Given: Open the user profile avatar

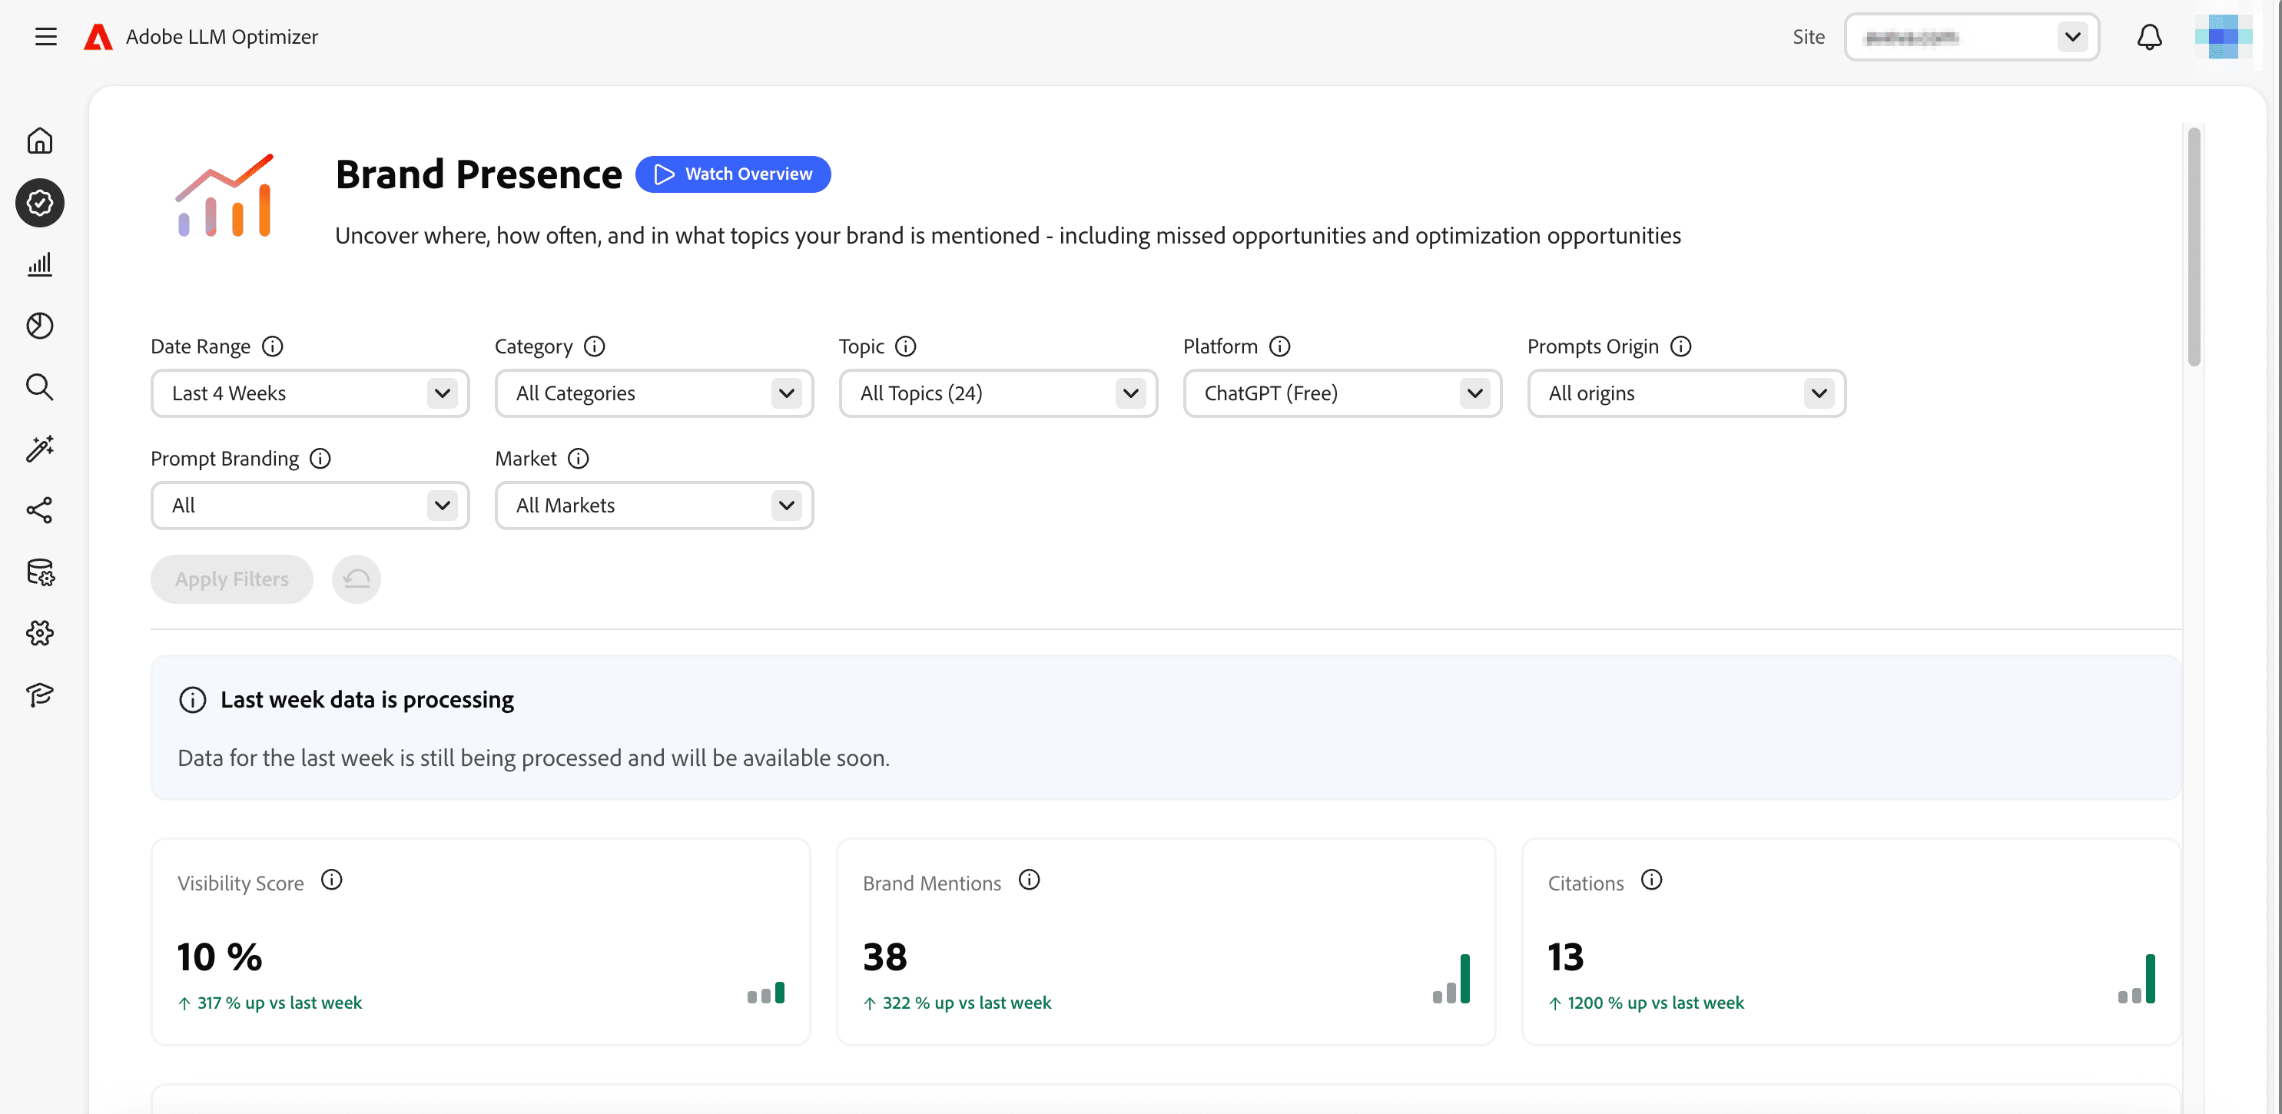Looking at the screenshot, I should pyautogui.click(x=2224, y=36).
